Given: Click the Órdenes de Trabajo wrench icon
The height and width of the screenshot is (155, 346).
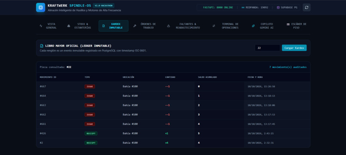Looking at the screenshot, I should click(x=135, y=26).
